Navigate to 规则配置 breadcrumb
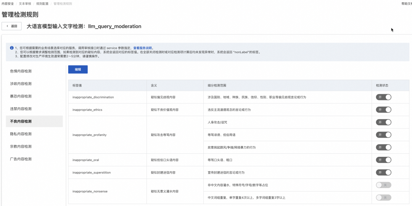This screenshot has width=412, height=206. coord(42,4)
